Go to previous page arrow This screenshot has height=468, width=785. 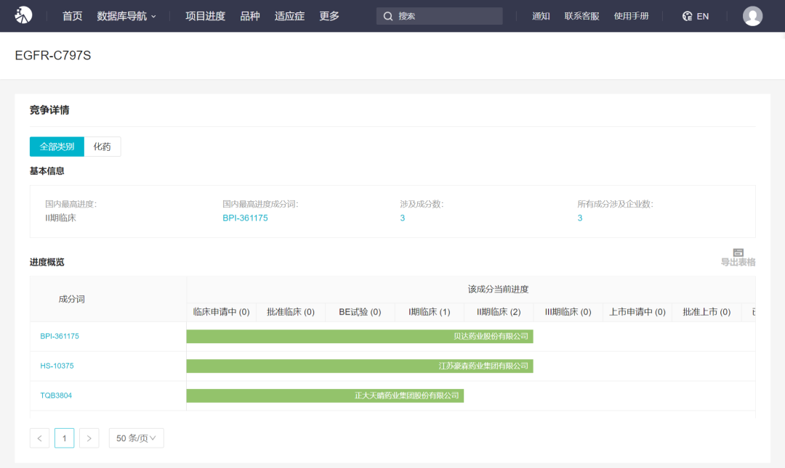tap(39, 438)
